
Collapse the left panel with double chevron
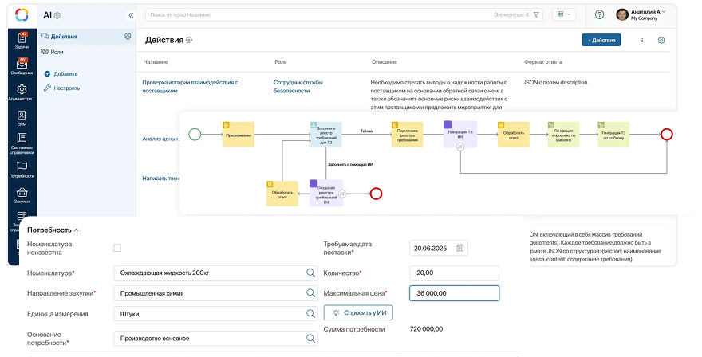click(x=131, y=15)
